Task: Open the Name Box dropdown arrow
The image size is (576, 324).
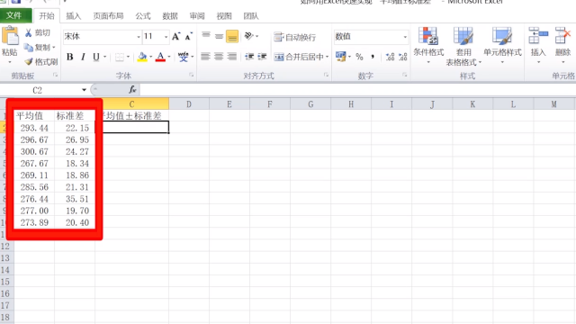Action: pos(84,90)
